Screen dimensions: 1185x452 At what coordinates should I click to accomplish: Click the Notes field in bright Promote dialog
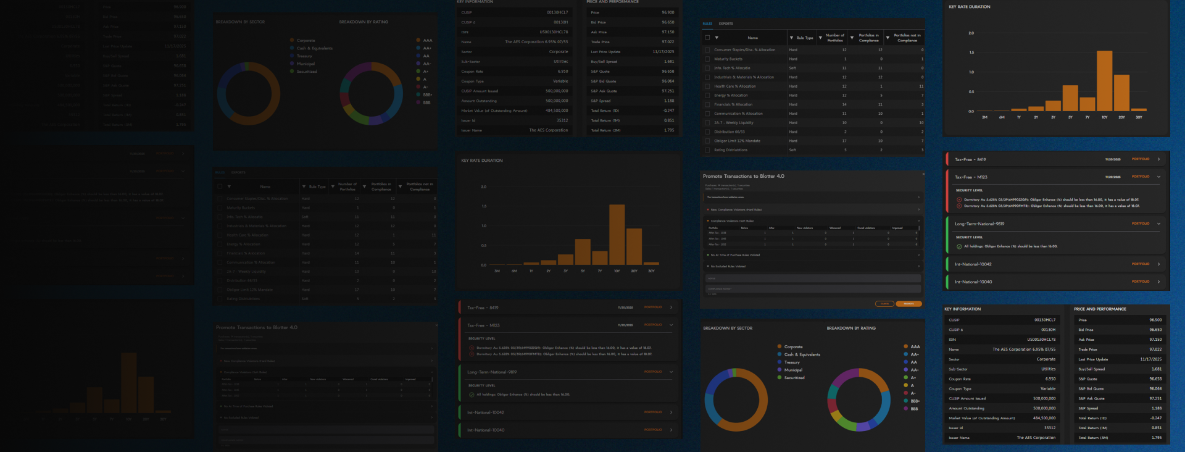813,278
